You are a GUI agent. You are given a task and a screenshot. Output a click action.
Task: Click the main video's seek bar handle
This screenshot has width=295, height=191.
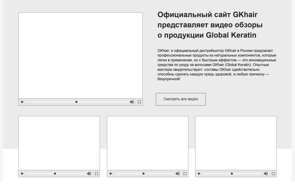tap(76, 102)
